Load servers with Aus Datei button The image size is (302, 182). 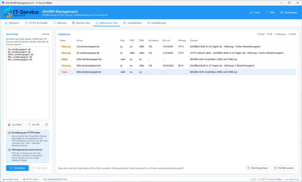point(15,125)
